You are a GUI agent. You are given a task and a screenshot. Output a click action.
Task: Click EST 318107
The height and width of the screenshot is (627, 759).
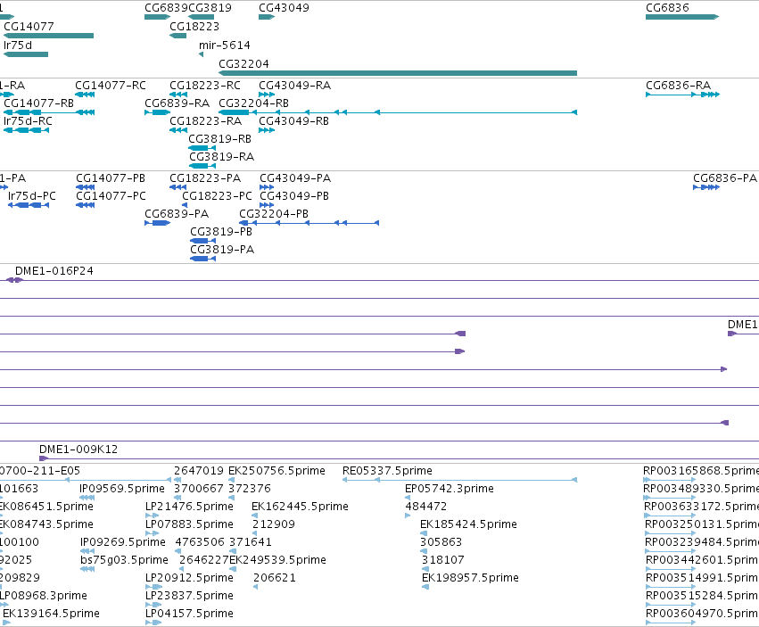(x=425, y=569)
